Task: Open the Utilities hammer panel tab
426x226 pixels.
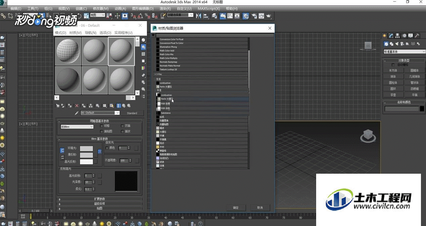Action: [417, 36]
